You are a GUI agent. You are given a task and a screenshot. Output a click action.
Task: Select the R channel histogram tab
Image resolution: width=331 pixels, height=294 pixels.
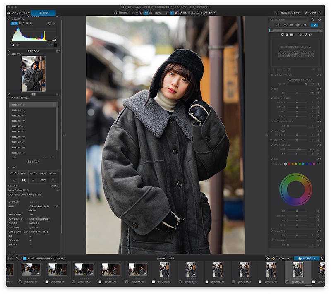click(20, 24)
